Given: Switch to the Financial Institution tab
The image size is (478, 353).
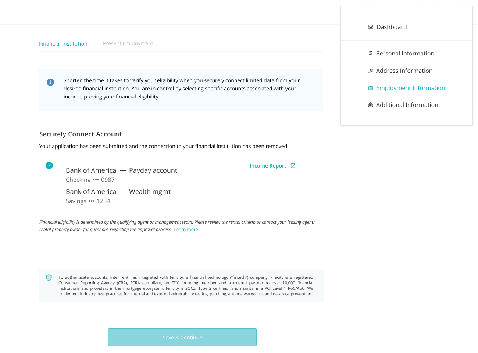Looking at the screenshot, I should 63,44.
